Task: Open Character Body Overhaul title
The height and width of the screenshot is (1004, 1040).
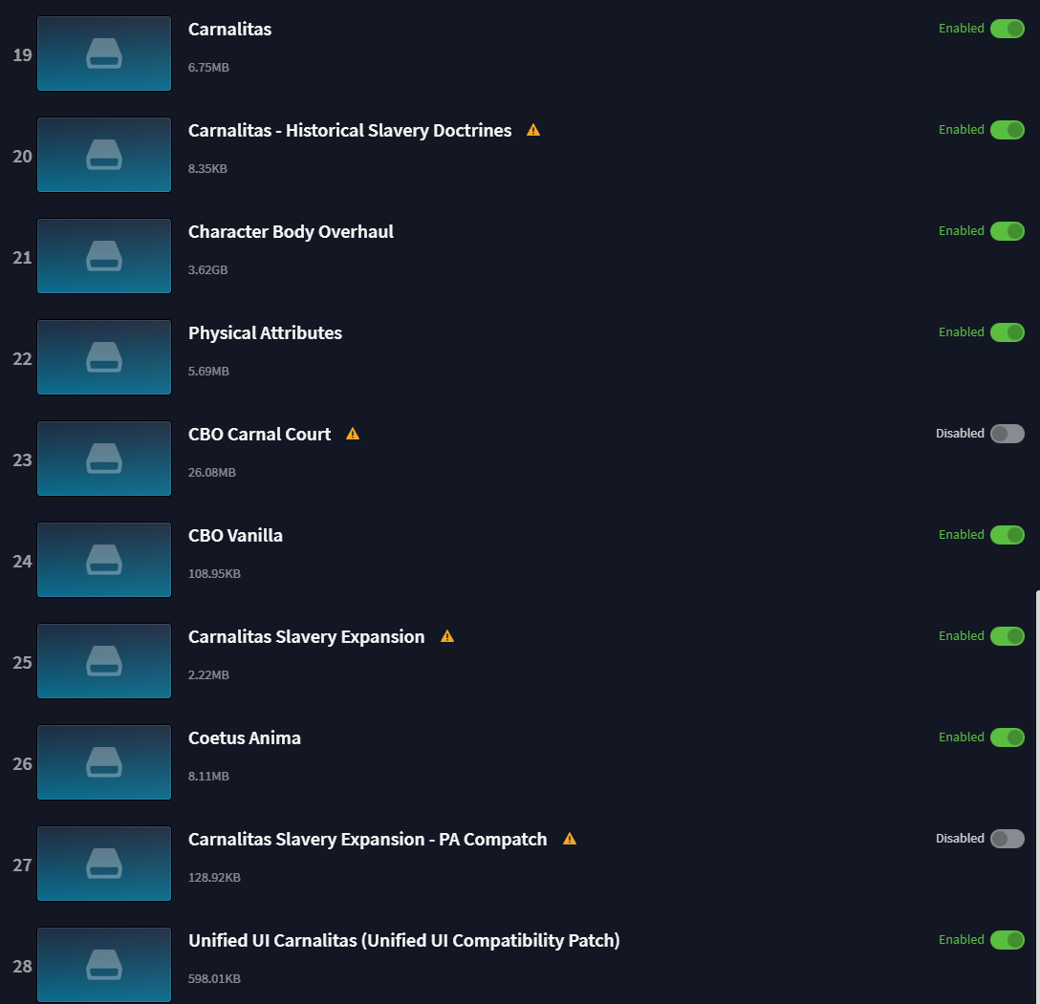Action: click(x=292, y=232)
